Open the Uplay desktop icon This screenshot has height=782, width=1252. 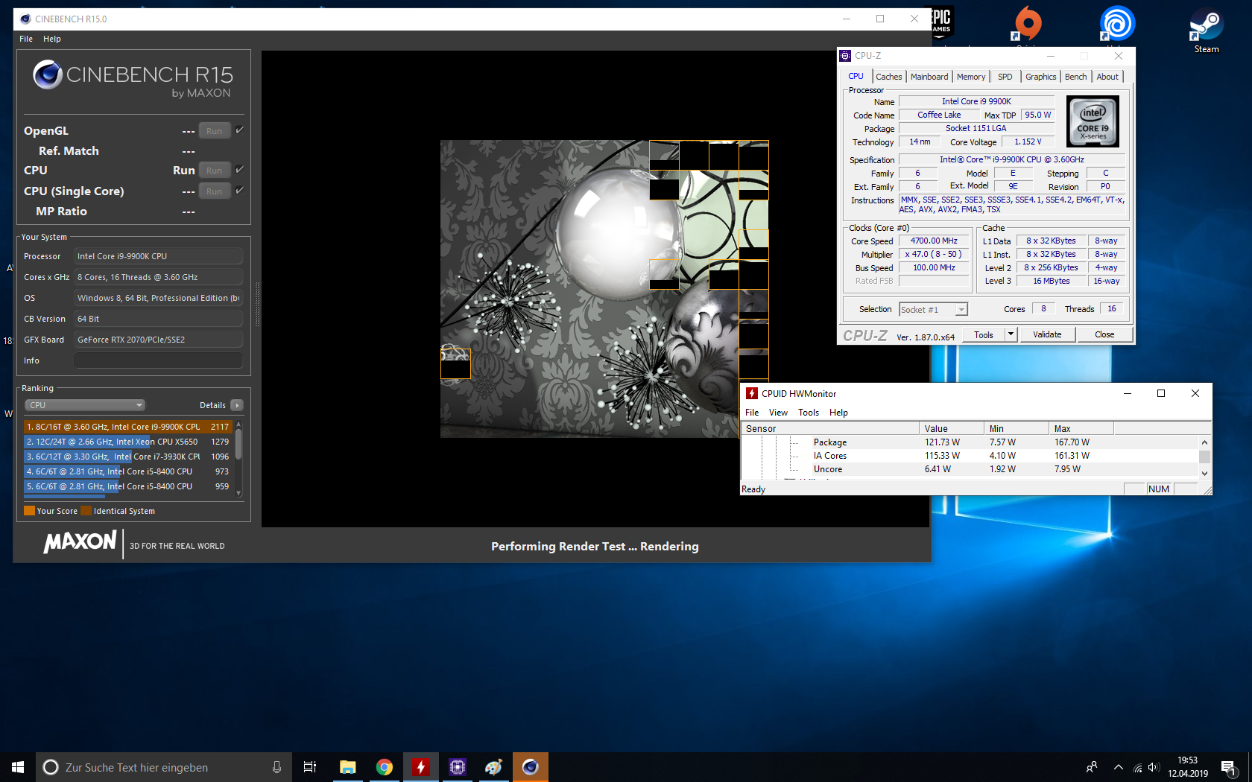(x=1116, y=24)
